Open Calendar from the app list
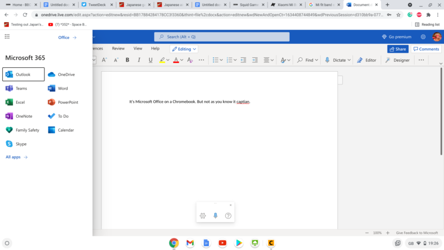444x250 pixels. (61, 130)
